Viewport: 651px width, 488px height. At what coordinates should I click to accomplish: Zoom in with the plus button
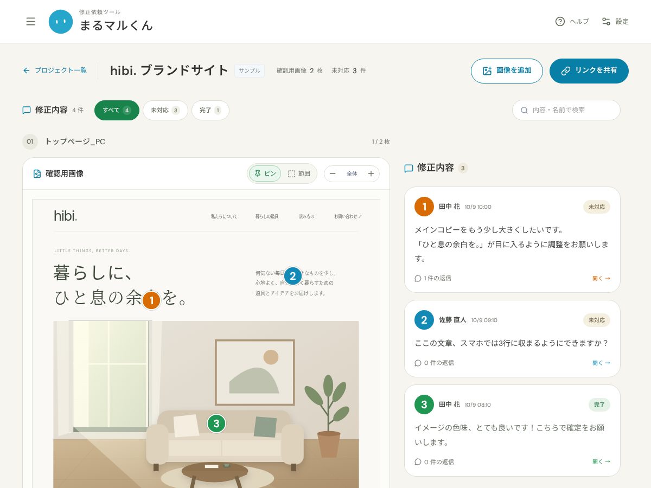click(x=371, y=174)
